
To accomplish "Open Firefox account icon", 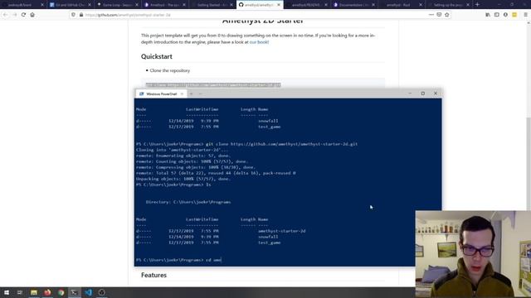I will 505,15.
